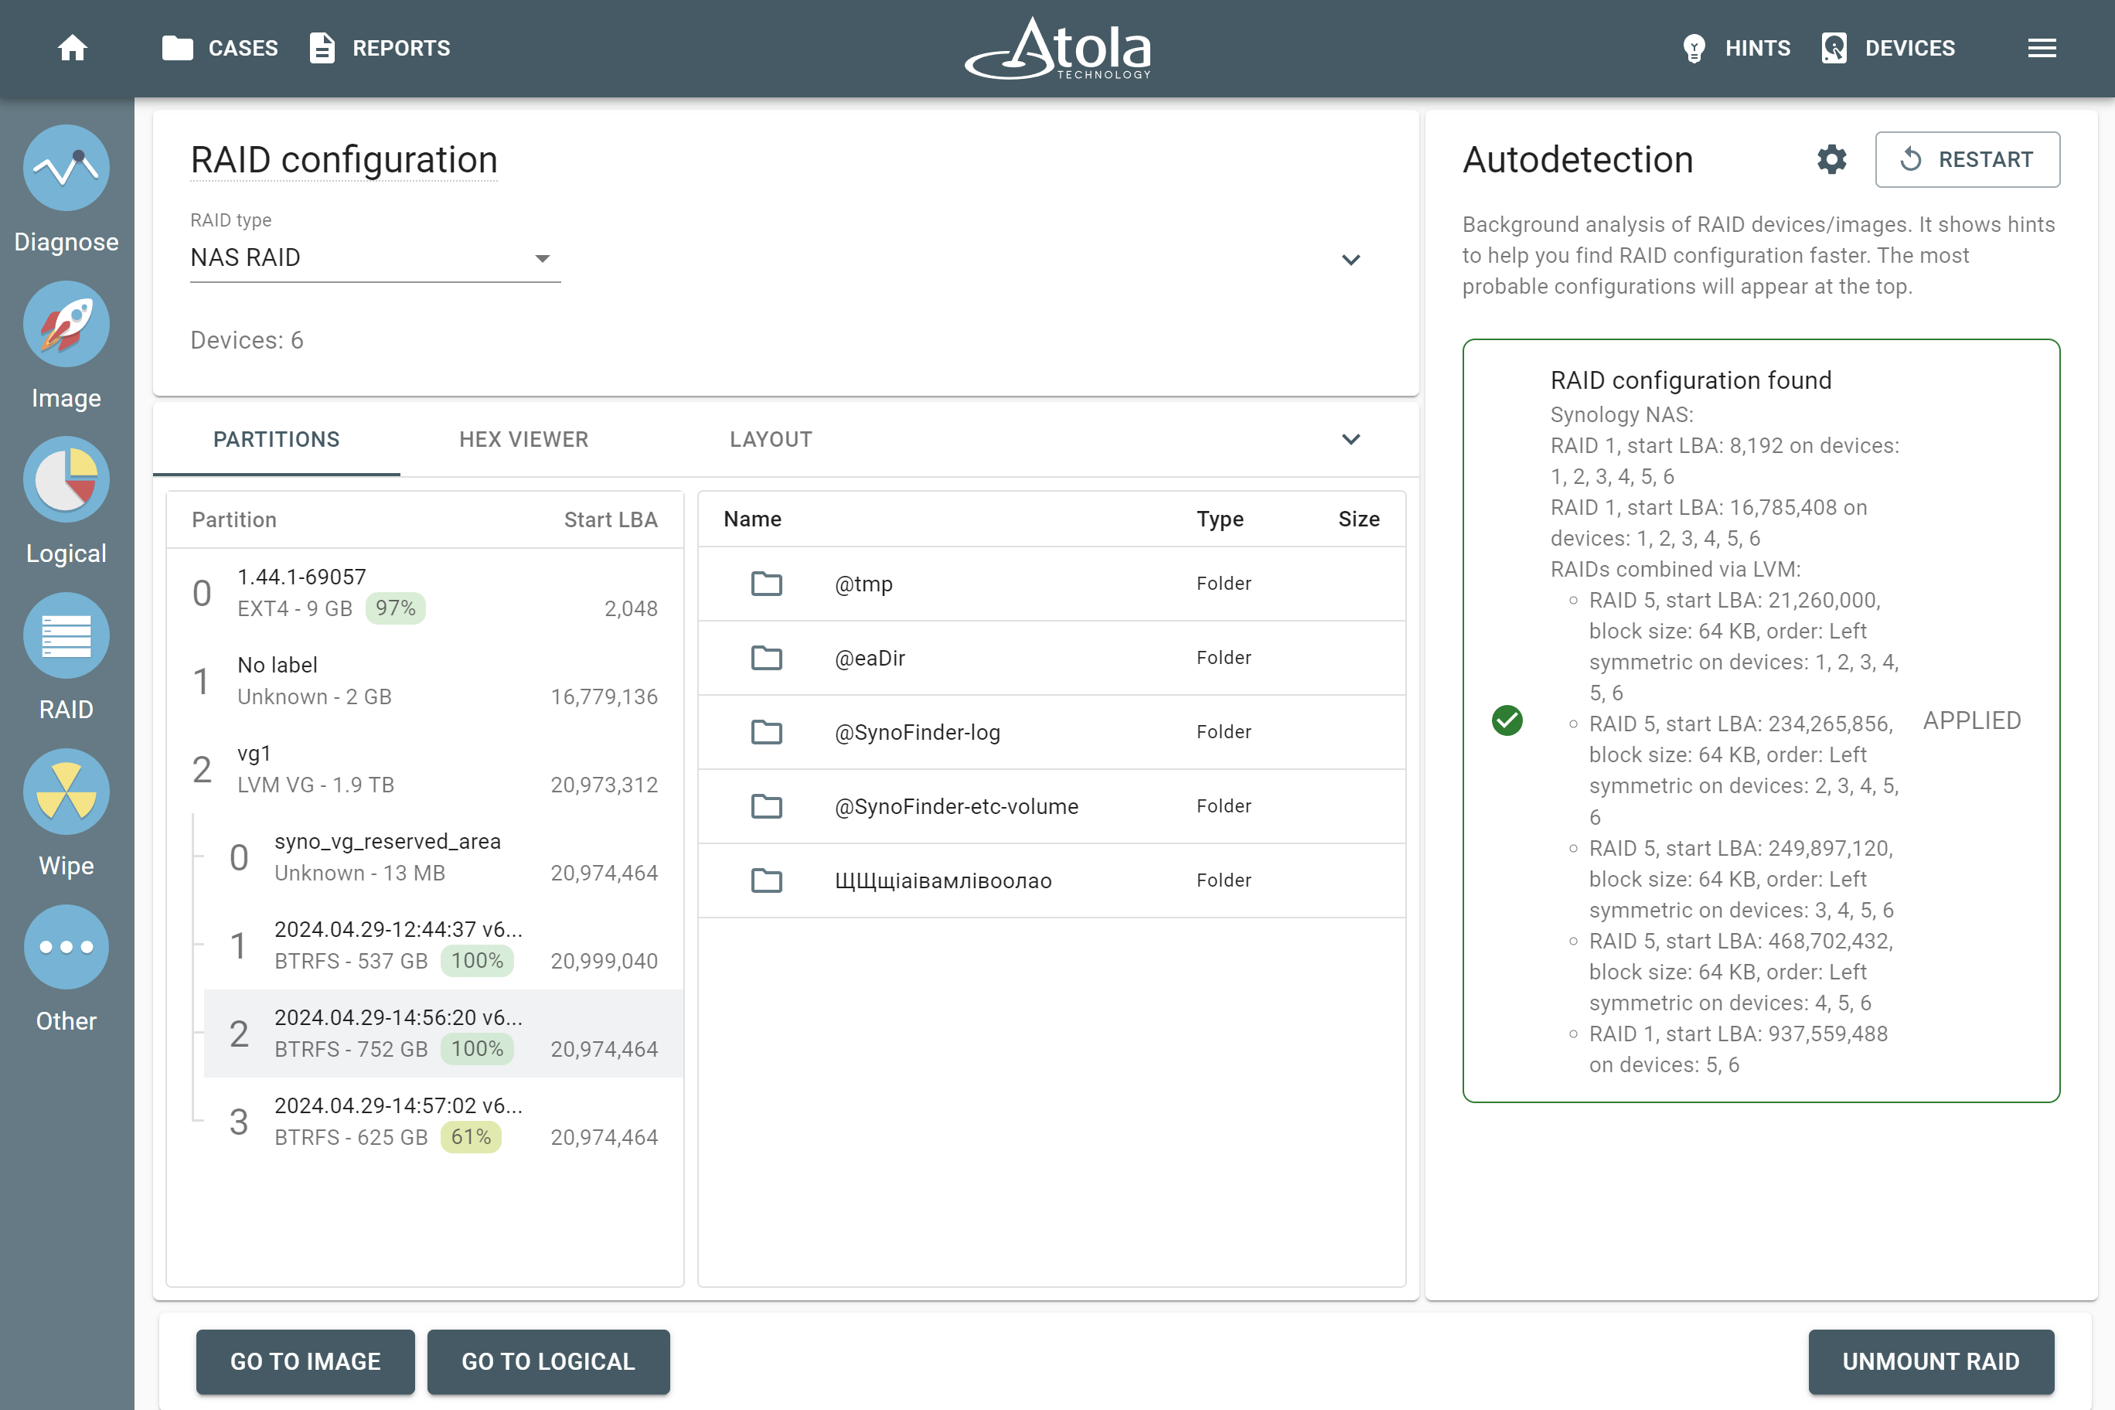Select BTRFS 537 GB partition

click(x=443, y=945)
